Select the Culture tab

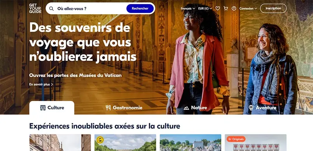(x=52, y=108)
